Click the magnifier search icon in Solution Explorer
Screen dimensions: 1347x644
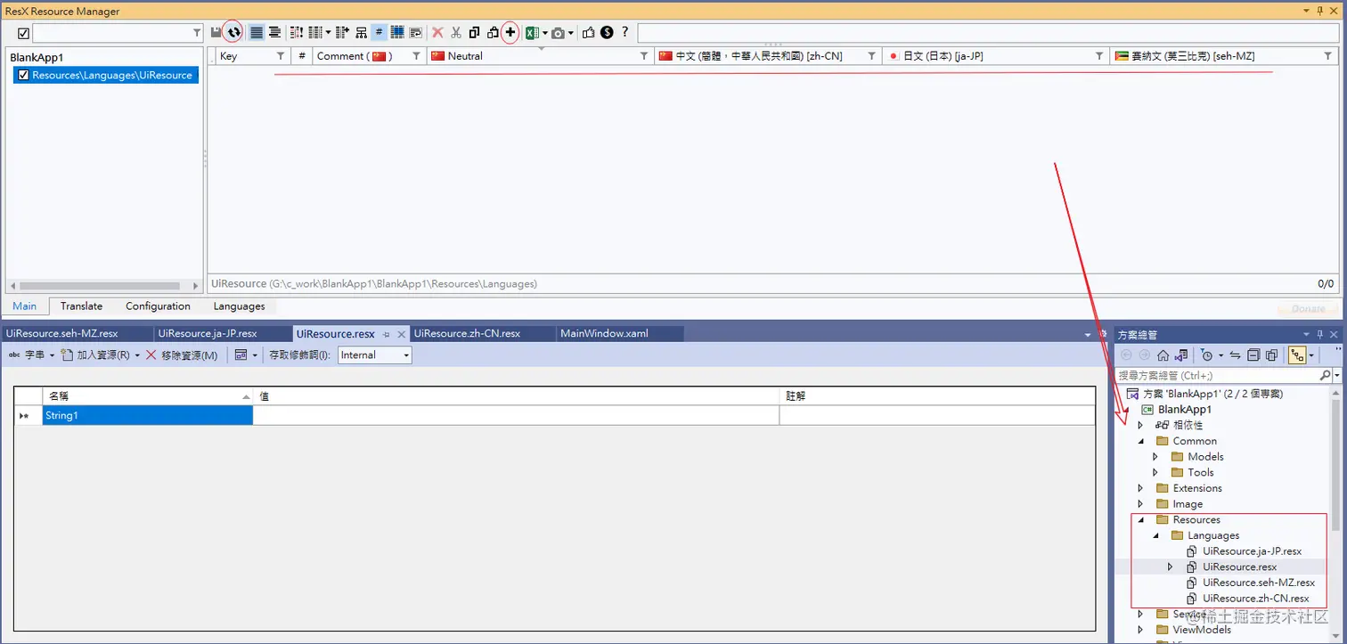click(1325, 376)
